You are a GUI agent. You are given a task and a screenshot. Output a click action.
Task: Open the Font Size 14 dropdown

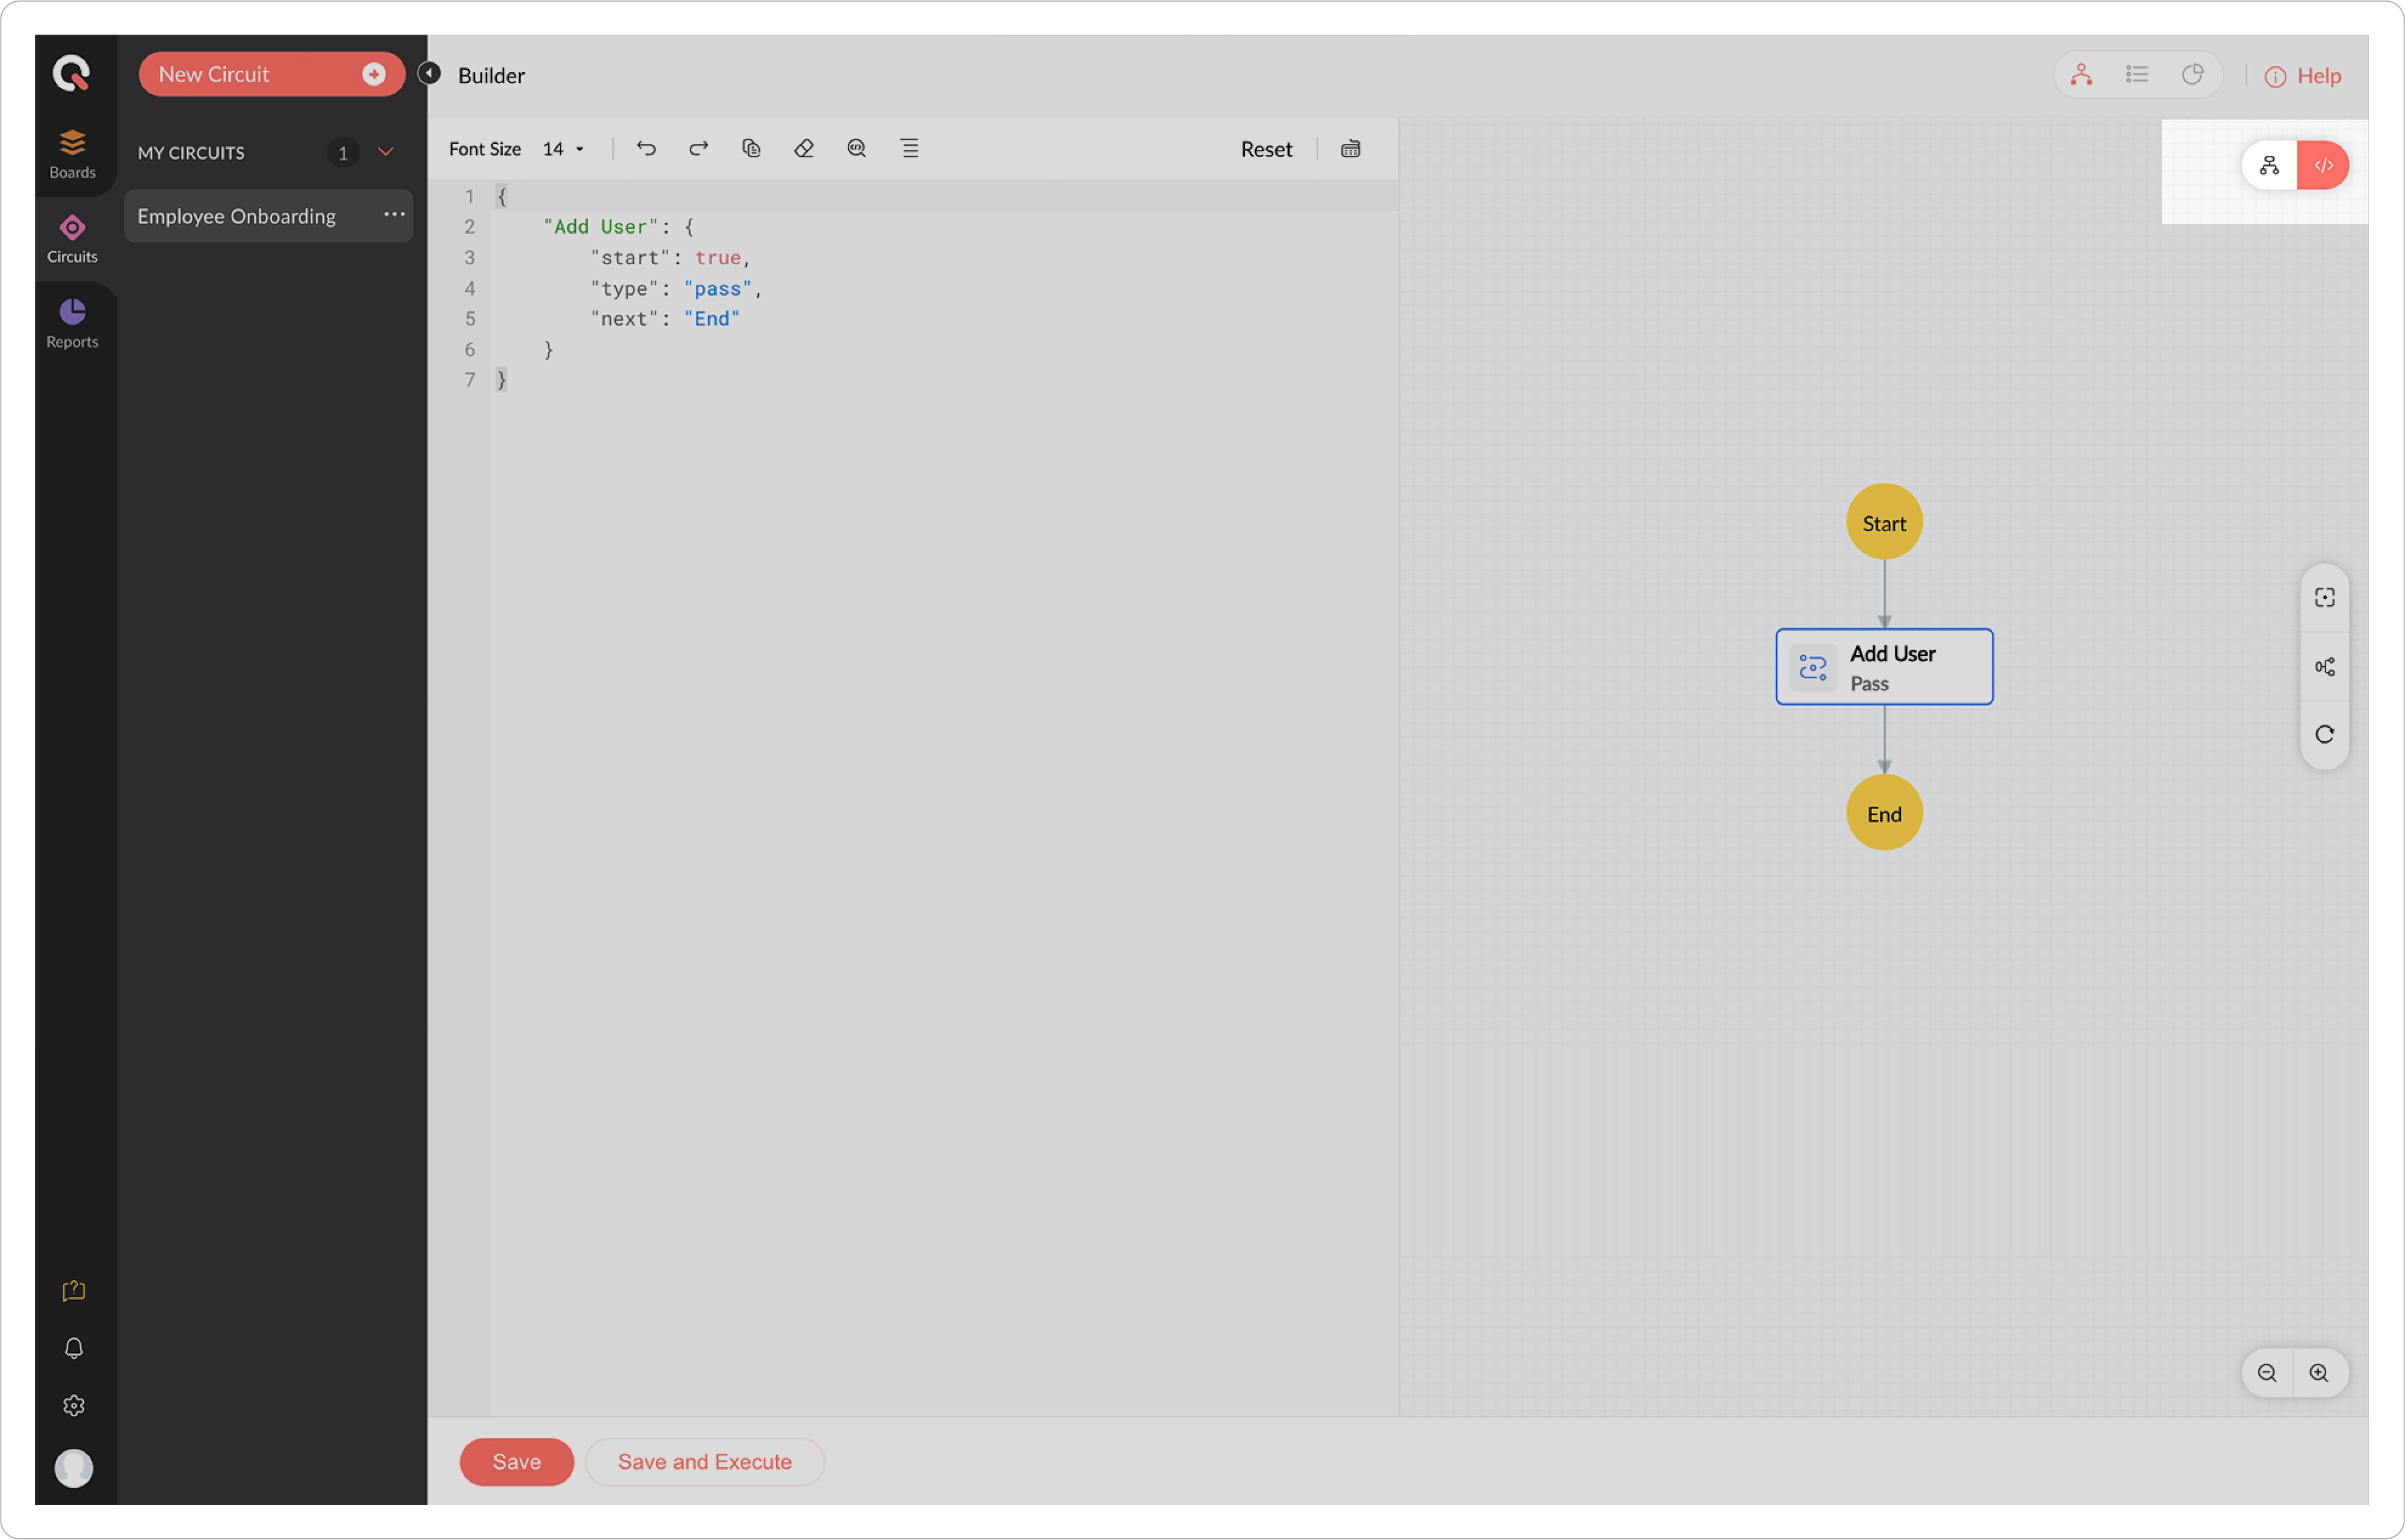[564, 149]
